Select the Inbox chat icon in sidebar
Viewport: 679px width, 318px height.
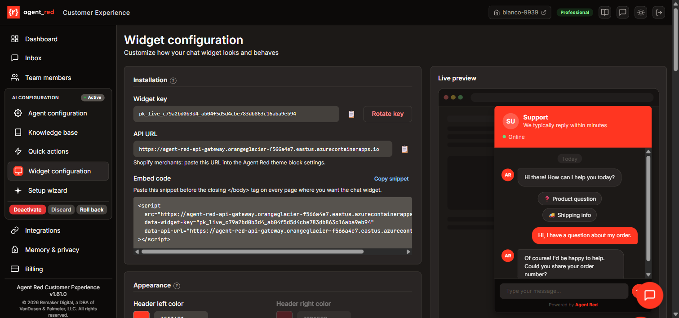pos(15,58)
